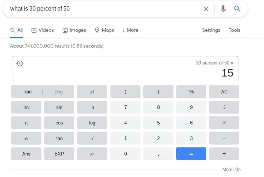The width and height of the screenshot is (264, 177).
Task: Switch to the Videos results tab
Action: (x=42, y=30)
